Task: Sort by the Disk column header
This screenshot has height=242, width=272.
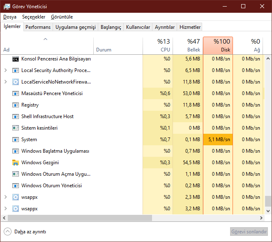Action: coord(218,46)
